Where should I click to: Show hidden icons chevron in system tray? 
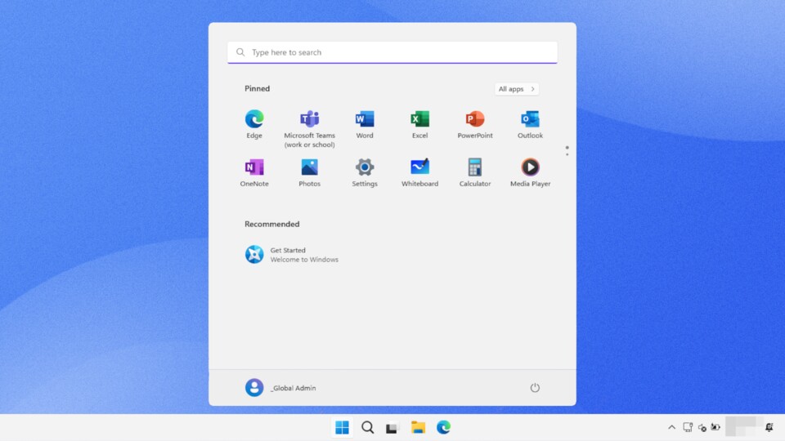[671, 427]
